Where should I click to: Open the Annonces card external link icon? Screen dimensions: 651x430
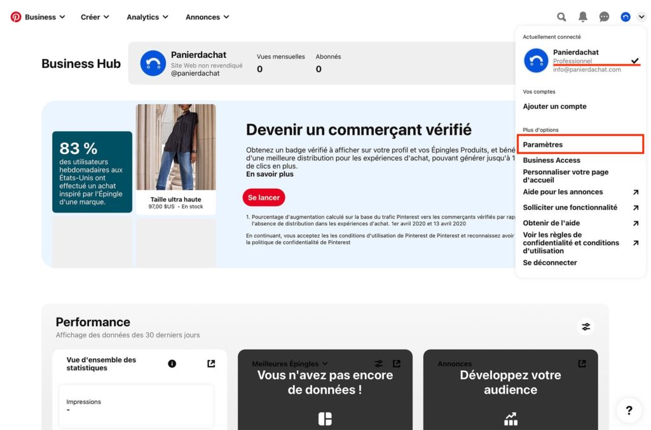click(x=582, y=364)
